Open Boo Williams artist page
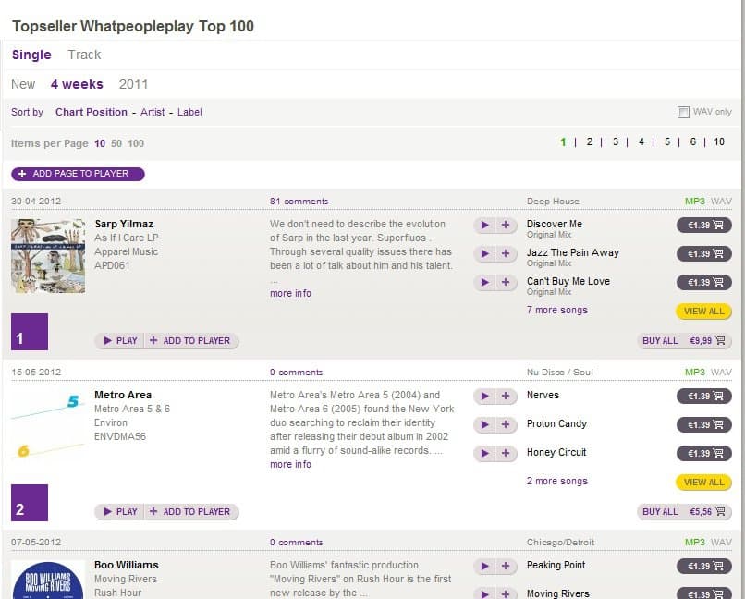 tap(127, 565)
